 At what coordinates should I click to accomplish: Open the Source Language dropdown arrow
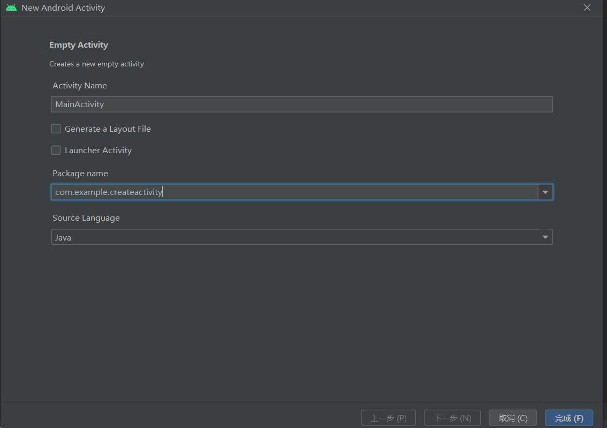tap(545, 237)
